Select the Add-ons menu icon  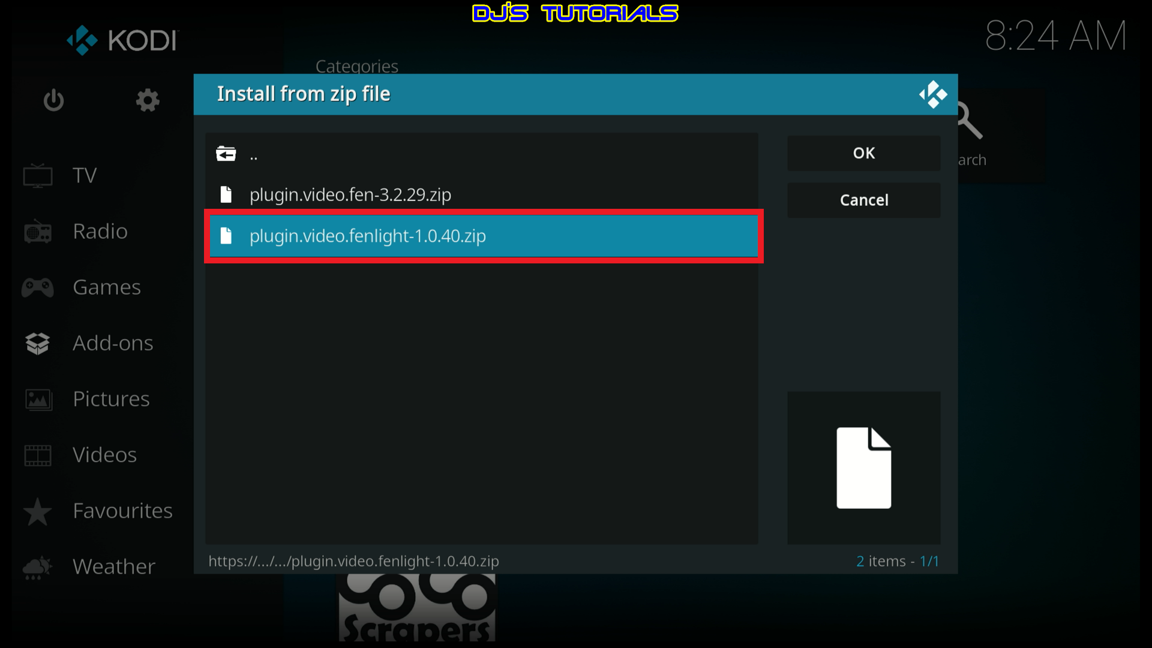click(x=38, y=343)
